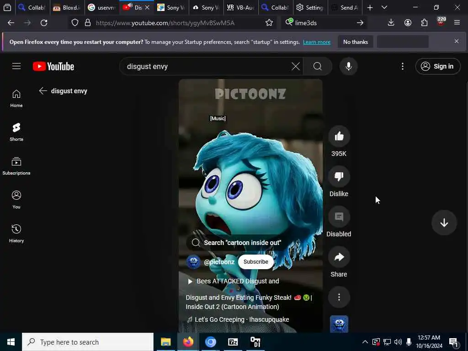Sign in to YouTube
The width and height of the screenshot is (468, 351).
point(437,66)
